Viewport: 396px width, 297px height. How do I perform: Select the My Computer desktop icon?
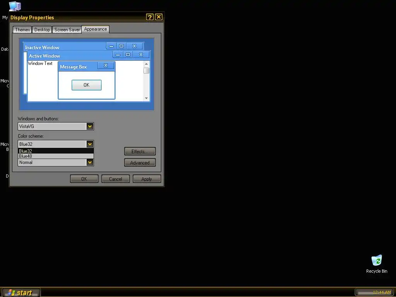click(x=14, y=6)
